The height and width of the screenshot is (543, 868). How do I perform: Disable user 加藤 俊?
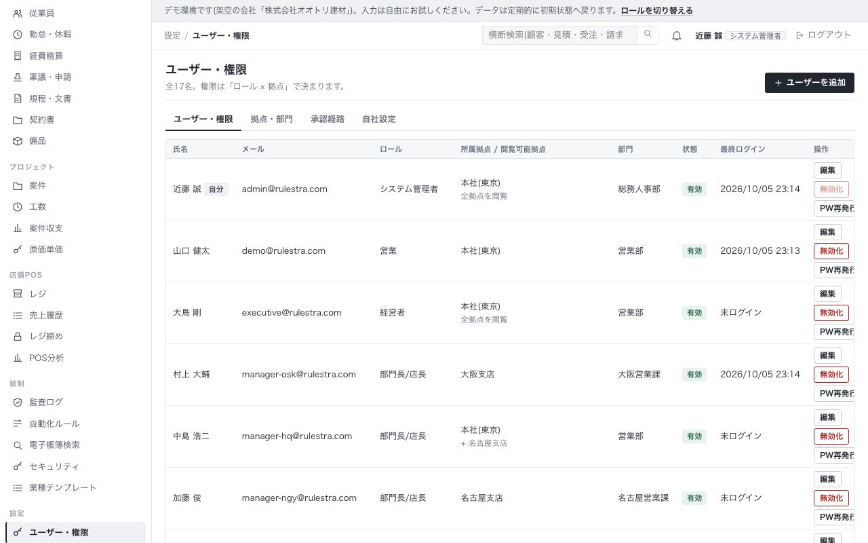coord(831,498)
